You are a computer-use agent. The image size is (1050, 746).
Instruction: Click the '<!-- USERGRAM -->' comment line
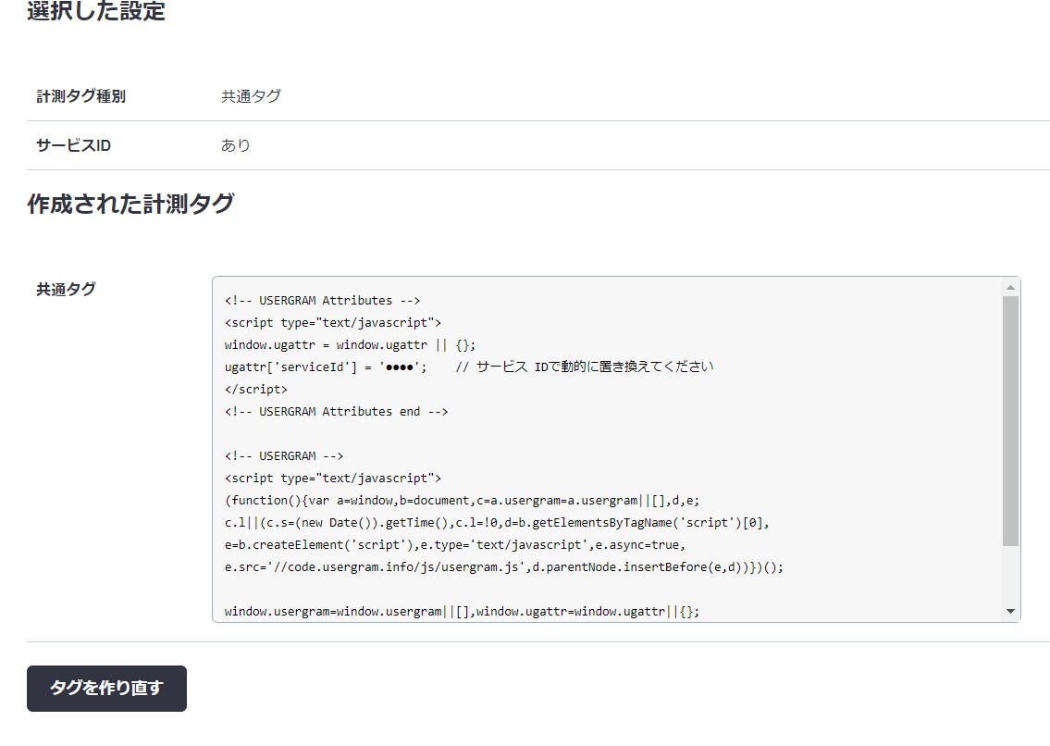[x=284, y=455]
